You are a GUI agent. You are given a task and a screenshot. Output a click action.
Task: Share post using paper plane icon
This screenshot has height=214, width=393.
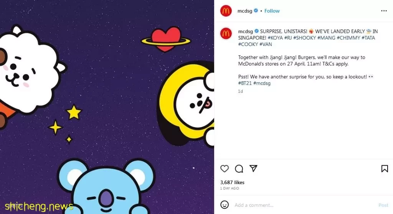[x=253, y=168]
